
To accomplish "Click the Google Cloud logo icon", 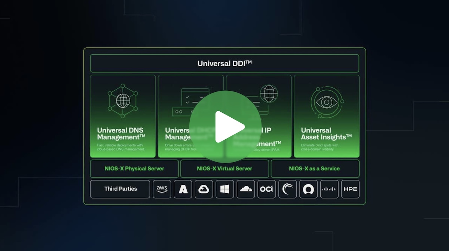I will coord(204,189).
